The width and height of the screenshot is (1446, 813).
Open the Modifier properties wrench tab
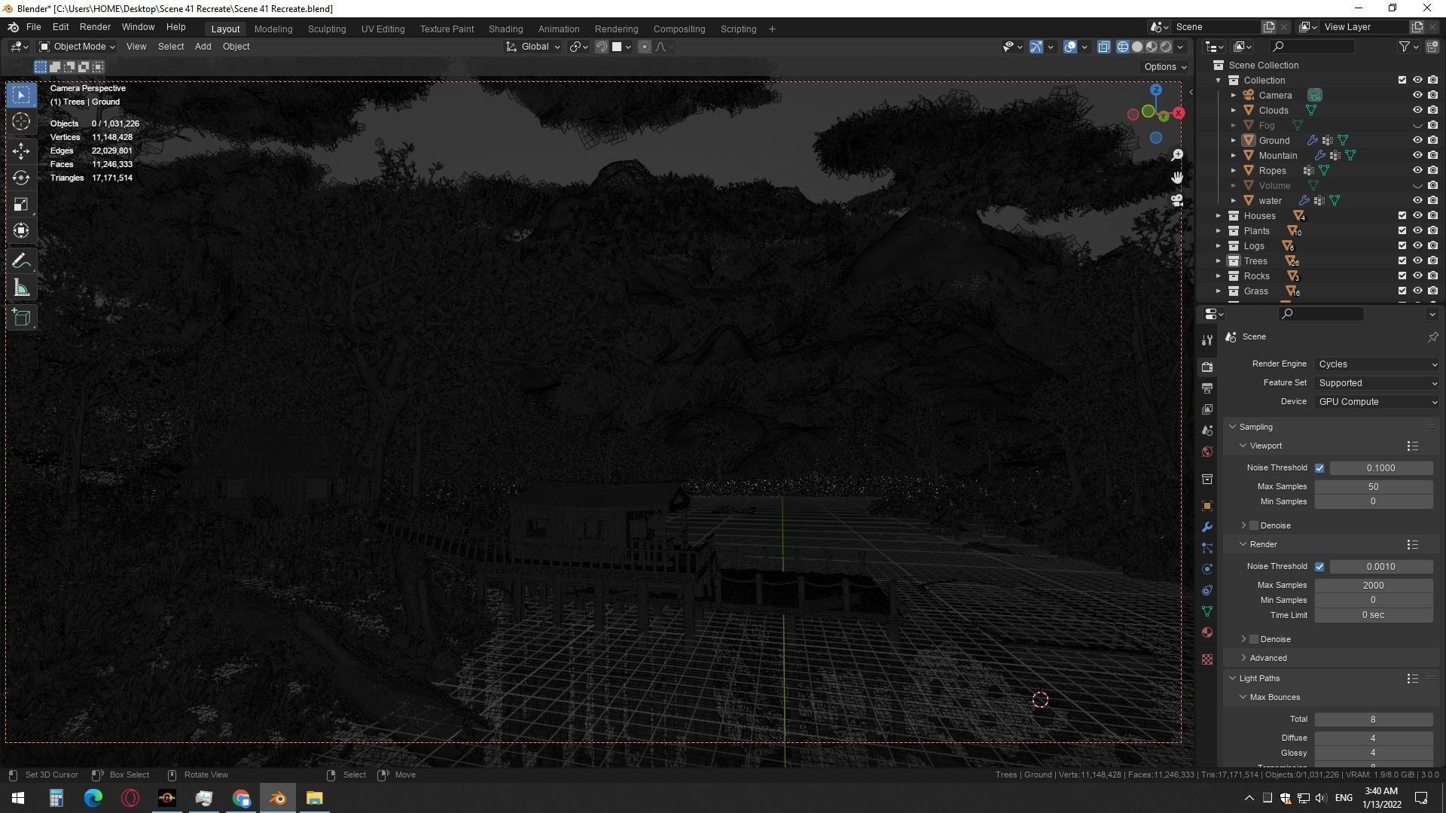coord(1207,527)
